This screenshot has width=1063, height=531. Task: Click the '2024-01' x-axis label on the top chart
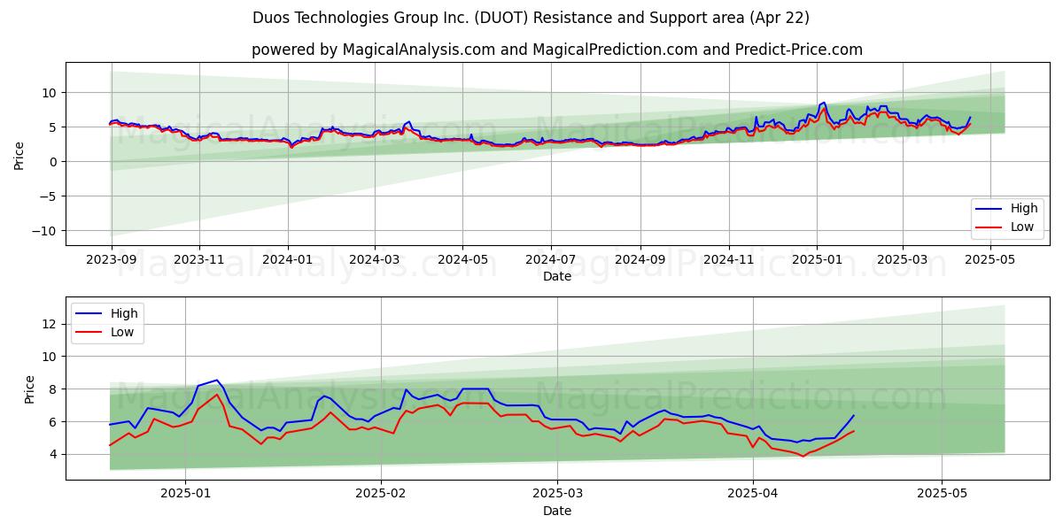pyautogui.click(x=287, y=262)
